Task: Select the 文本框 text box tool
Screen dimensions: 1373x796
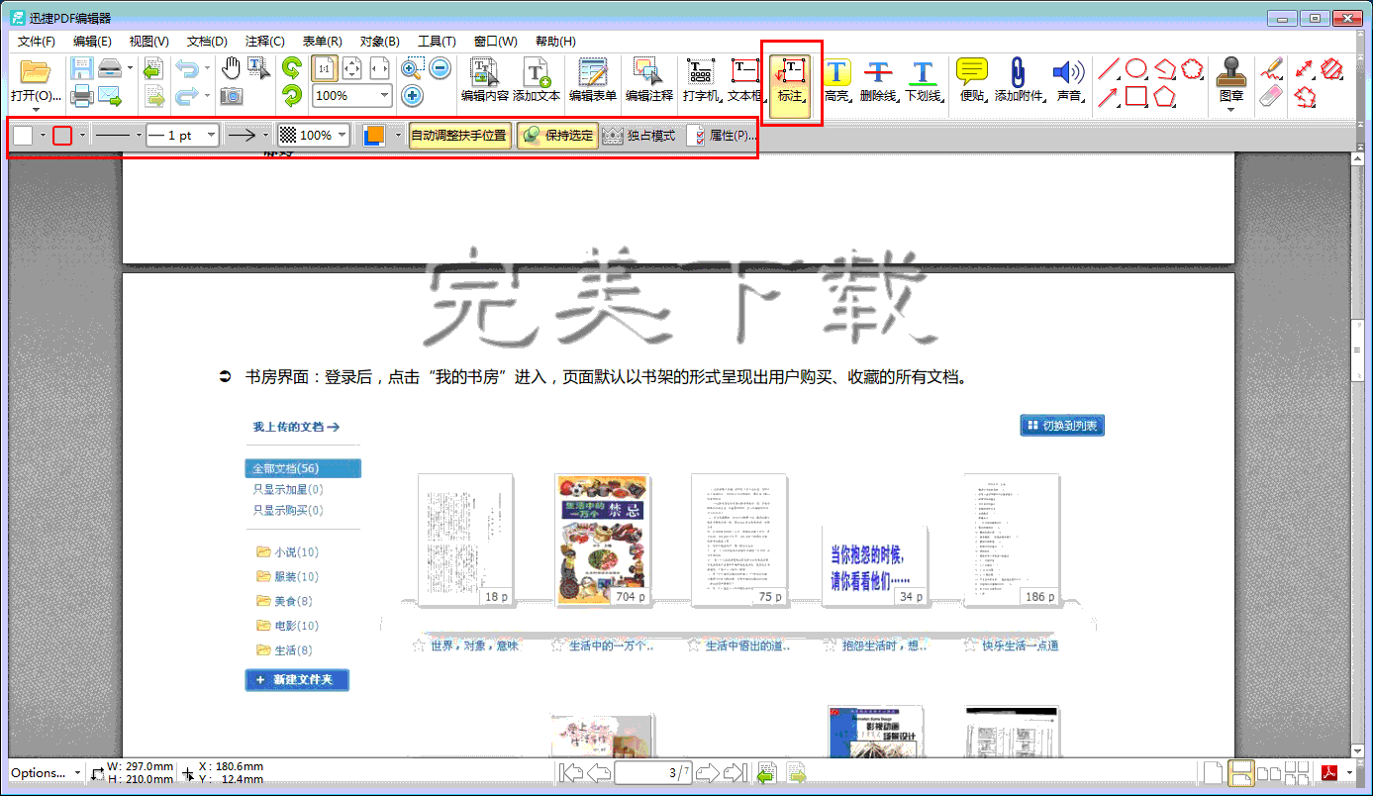Action: pos(745,81)
